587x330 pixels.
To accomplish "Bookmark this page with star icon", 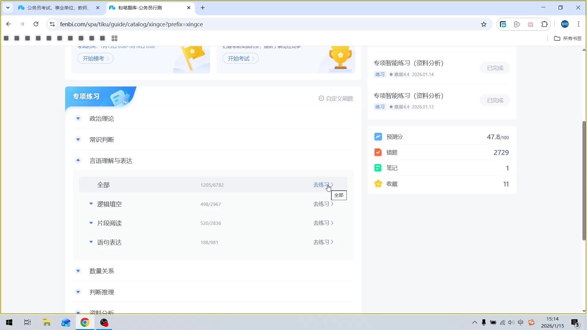I will pyautogui.click(x=484, y=24).
